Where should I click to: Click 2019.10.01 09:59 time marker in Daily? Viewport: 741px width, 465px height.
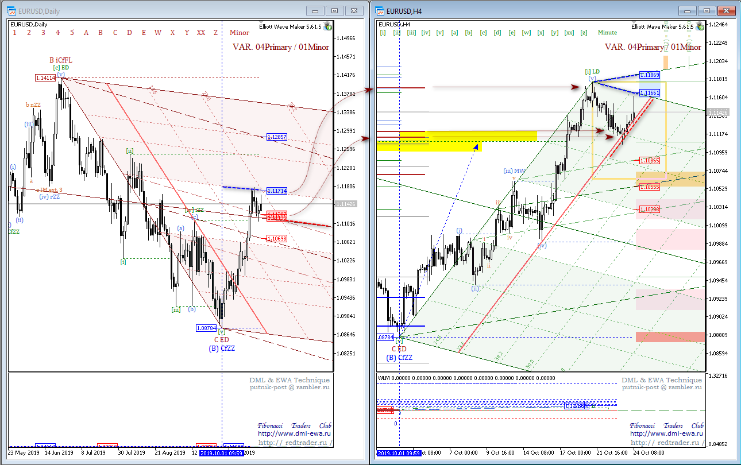(x=223, y=453)
